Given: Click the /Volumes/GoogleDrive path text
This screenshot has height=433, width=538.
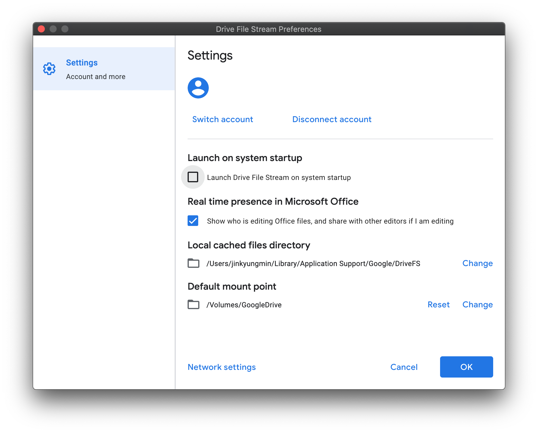Looking at the screenshot, I should click(244, 305).
